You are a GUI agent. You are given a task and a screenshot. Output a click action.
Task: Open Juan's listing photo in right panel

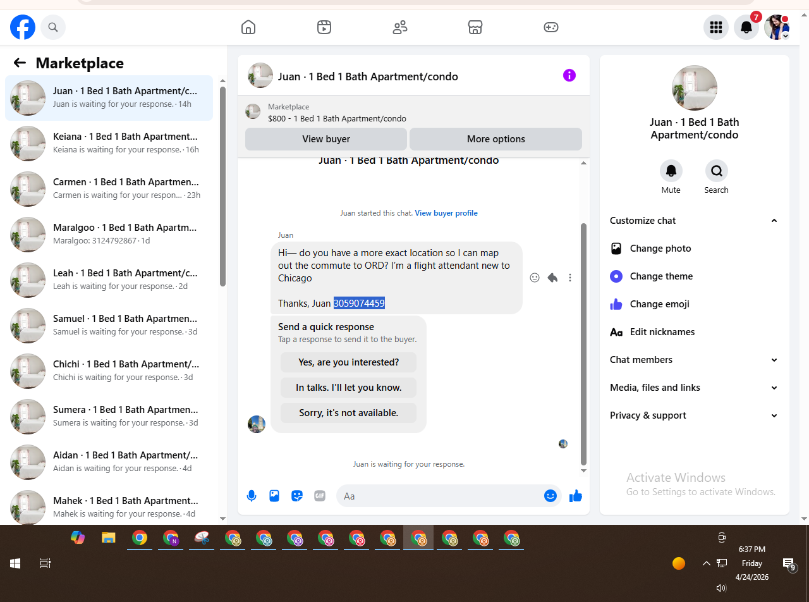[x=695, y=88]
